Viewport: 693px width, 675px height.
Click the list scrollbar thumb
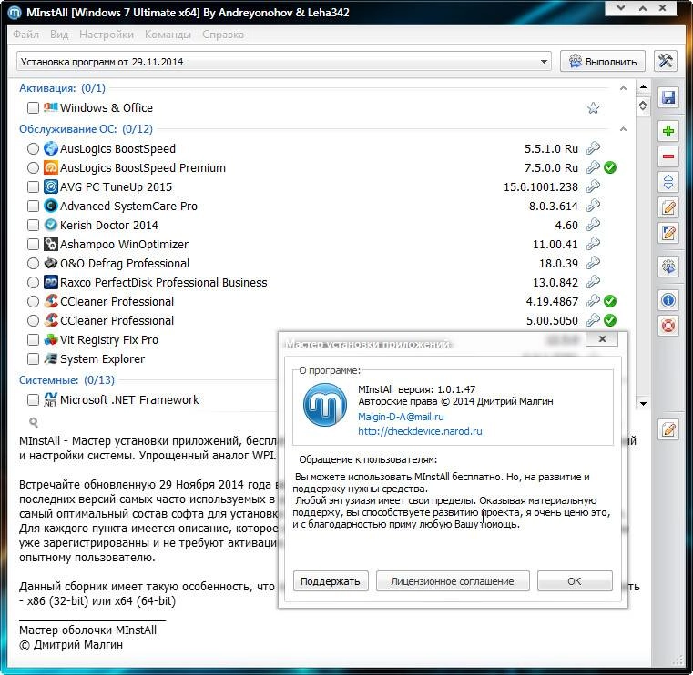(643, 106)
